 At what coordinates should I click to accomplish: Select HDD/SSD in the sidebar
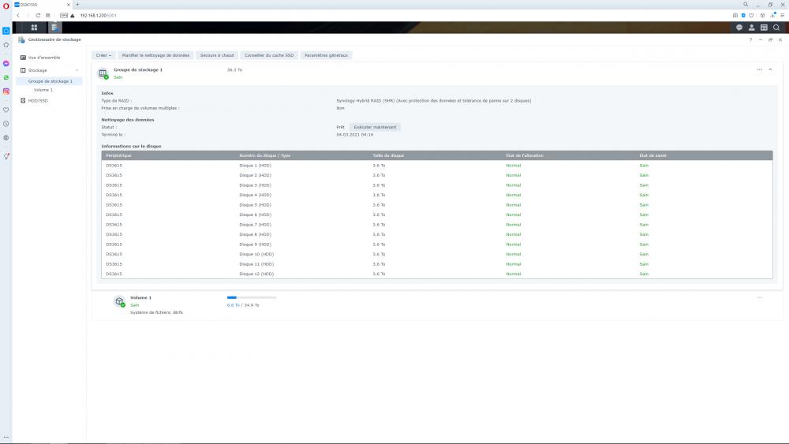click(38, 100)
